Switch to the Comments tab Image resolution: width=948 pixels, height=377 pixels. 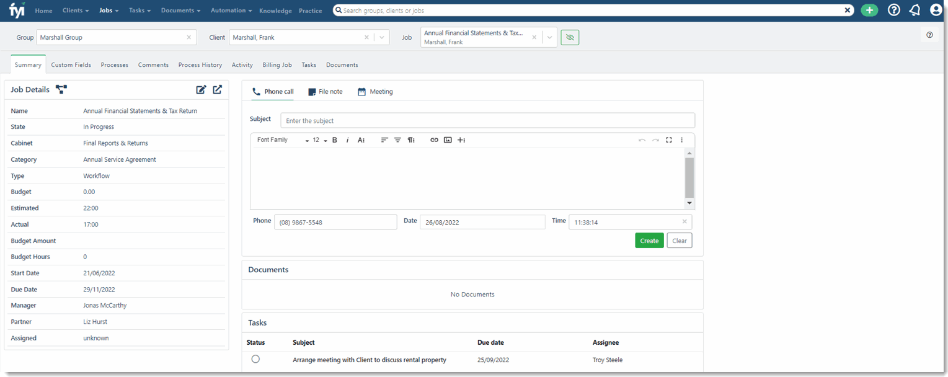[x=153, y=65]
